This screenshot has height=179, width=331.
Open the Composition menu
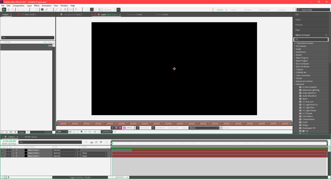18,6
